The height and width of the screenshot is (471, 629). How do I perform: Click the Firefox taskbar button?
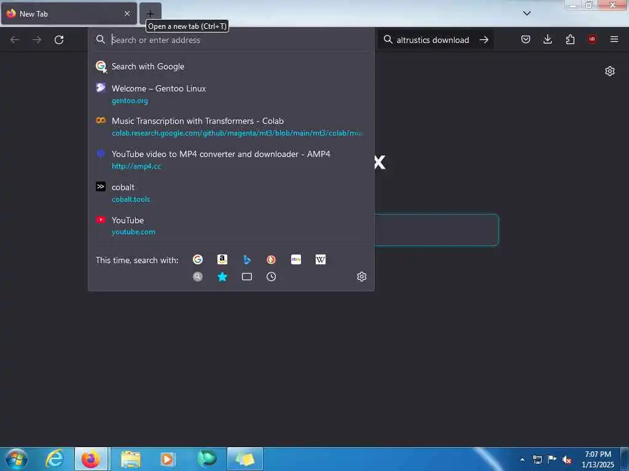click(x=91, y=459)
